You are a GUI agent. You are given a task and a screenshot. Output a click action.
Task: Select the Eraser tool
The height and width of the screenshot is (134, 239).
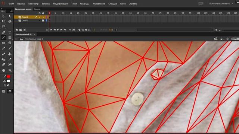(3, 64)
